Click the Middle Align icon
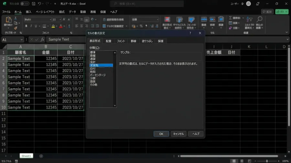 click(82, 19)
